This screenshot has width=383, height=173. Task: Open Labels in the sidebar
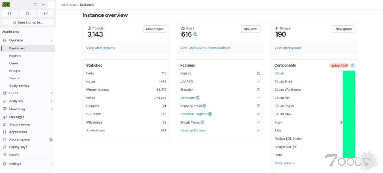(28, 154)
